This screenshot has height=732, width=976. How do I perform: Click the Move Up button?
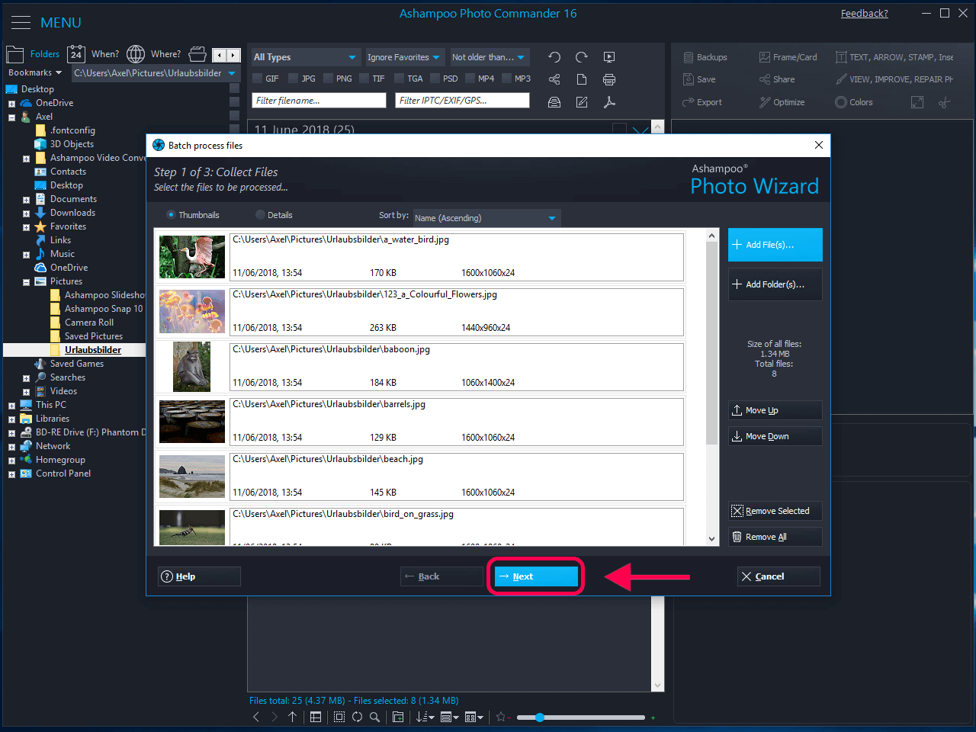(x=775, y=410)
